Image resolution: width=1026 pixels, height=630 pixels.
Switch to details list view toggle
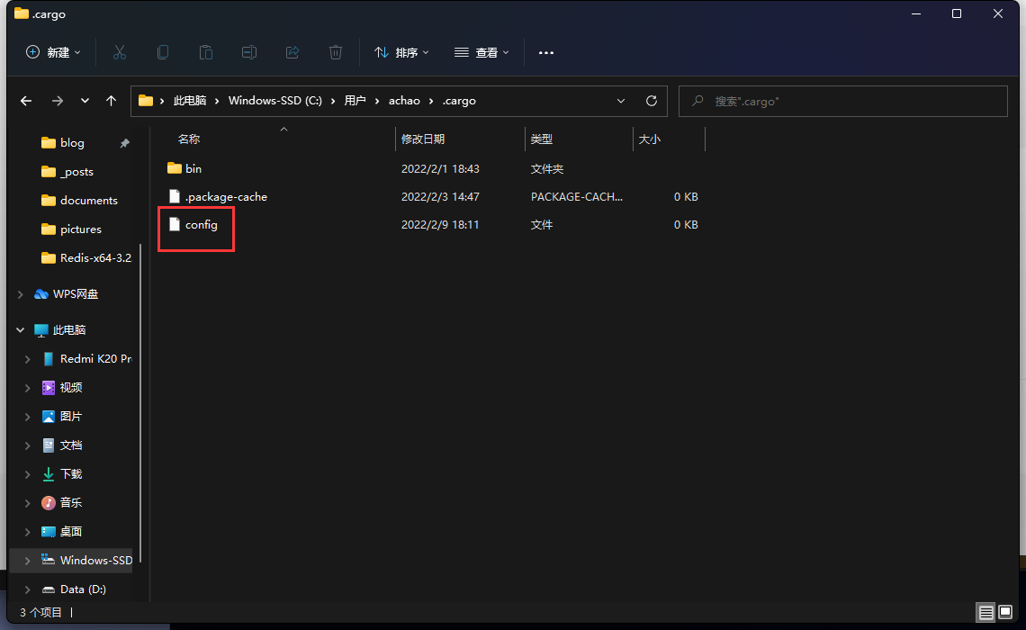(986, 613)
